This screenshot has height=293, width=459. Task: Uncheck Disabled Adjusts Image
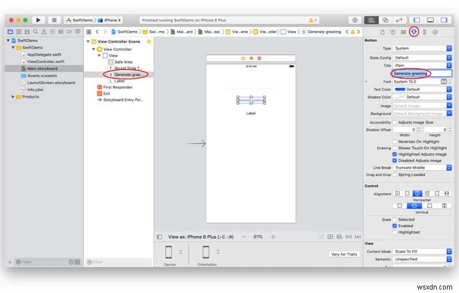tap(395, 161)
